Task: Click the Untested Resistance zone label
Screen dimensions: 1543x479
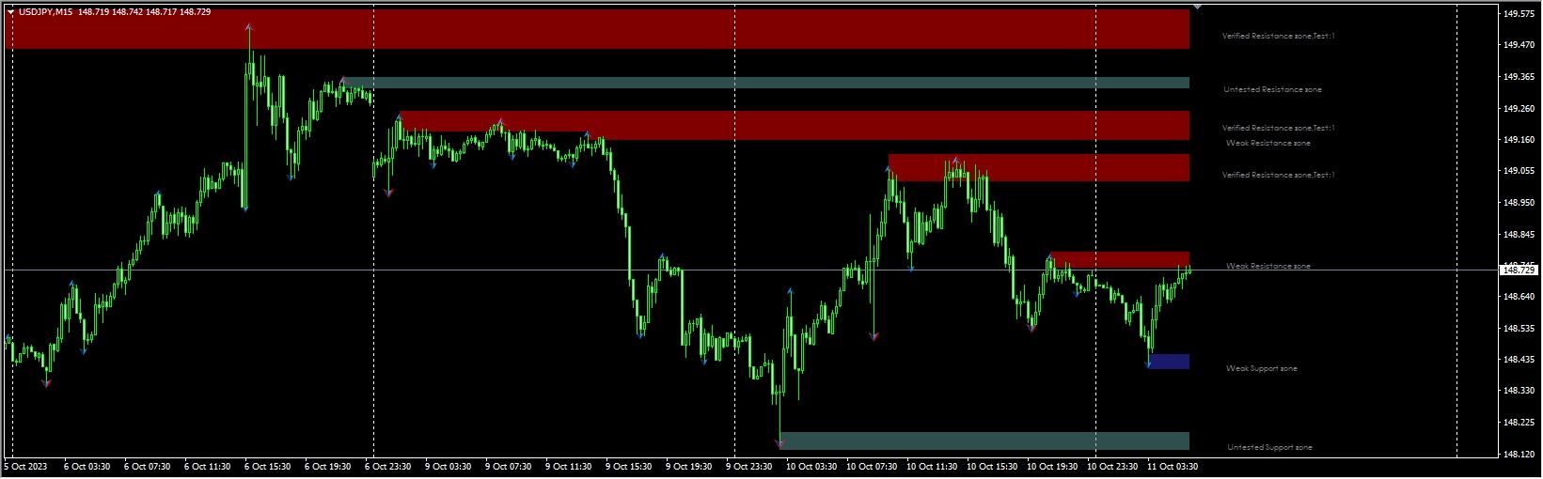Action: tap(1272, 90)
